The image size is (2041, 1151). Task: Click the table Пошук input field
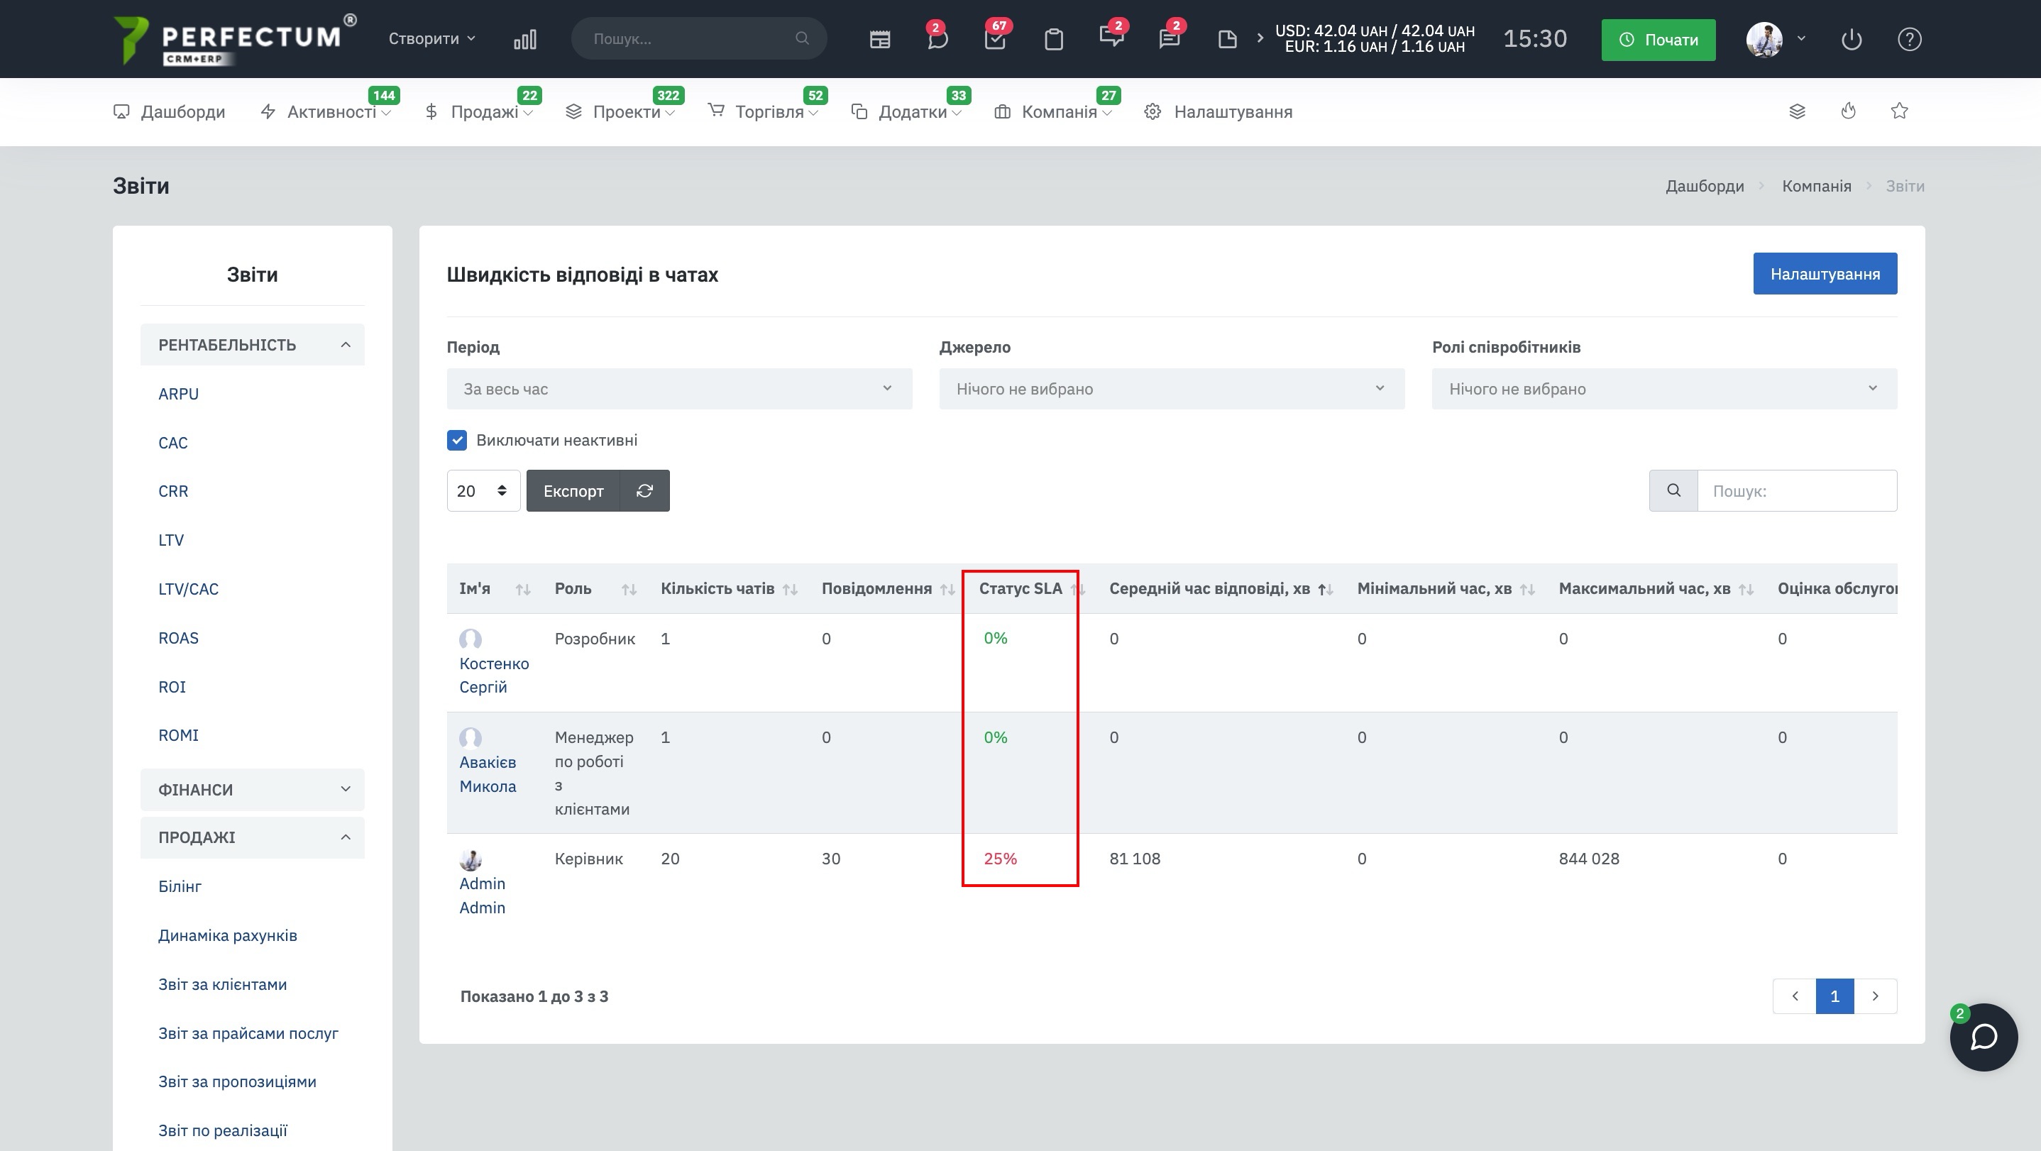(1796, 491)
